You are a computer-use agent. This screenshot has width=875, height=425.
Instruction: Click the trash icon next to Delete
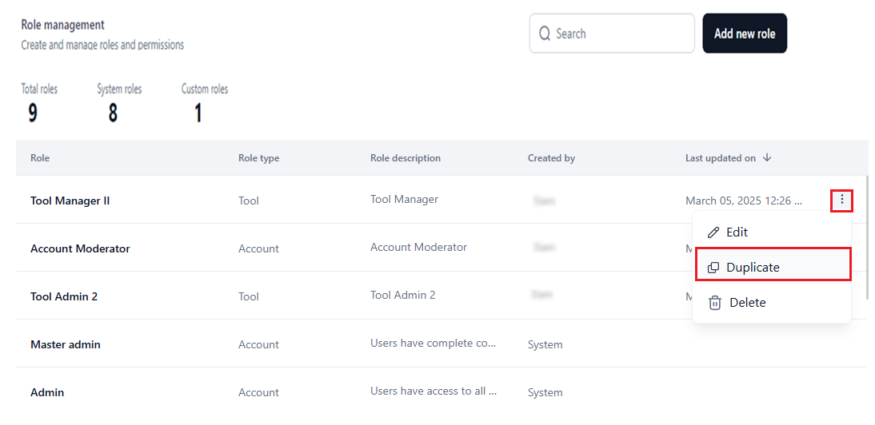(714, 303)
